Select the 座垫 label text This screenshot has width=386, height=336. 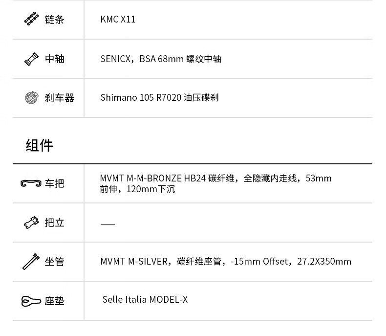54,301
